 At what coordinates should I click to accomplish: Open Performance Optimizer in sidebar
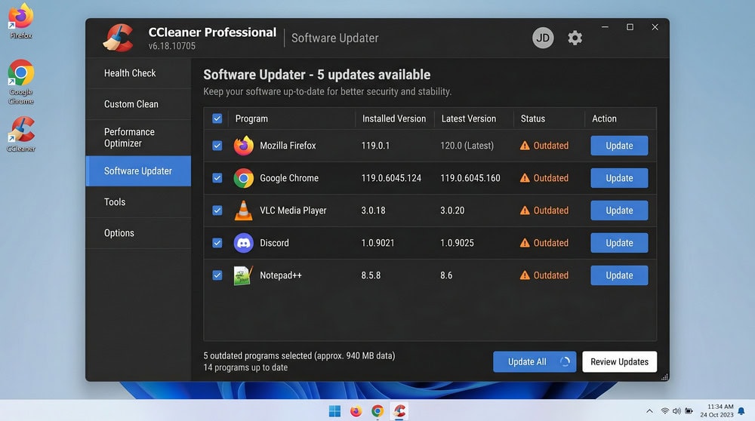[139, 137]
